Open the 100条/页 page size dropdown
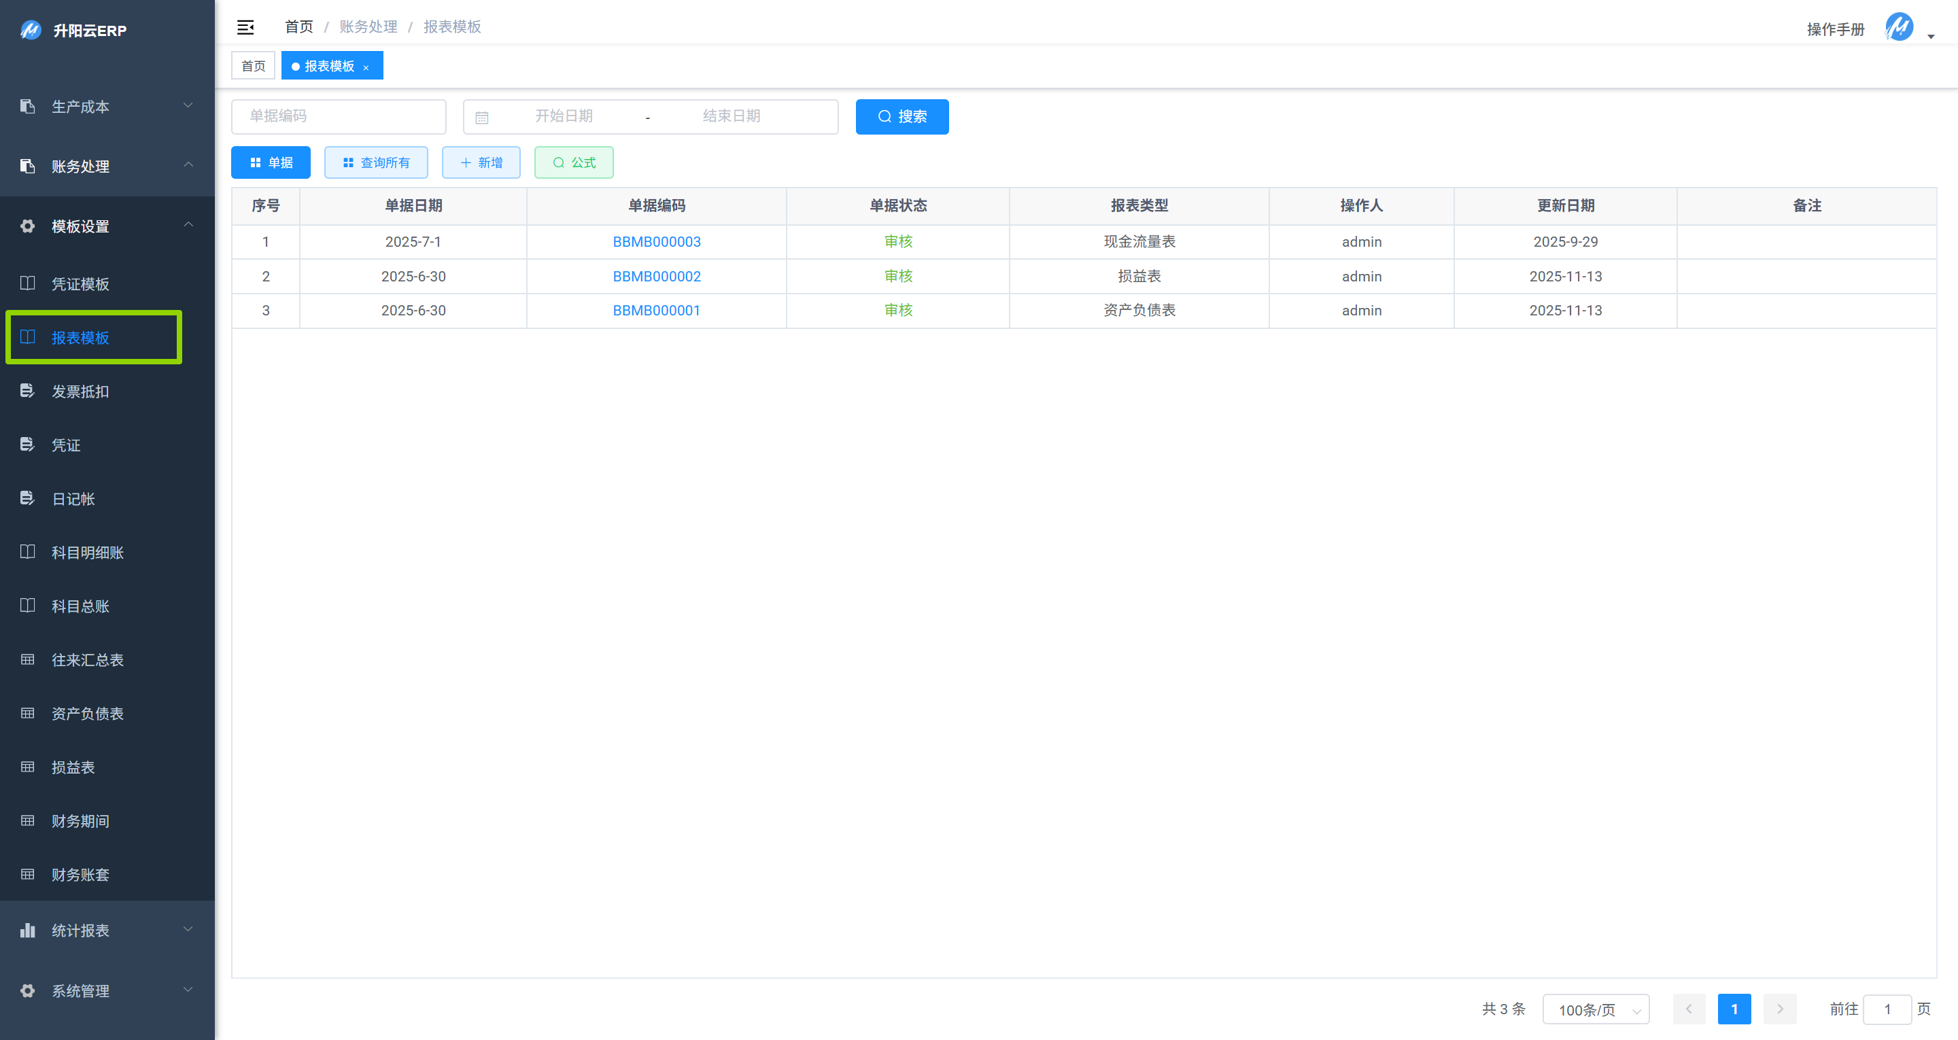Viewport: 1958px width, 1040px height. [1596, 1009]
